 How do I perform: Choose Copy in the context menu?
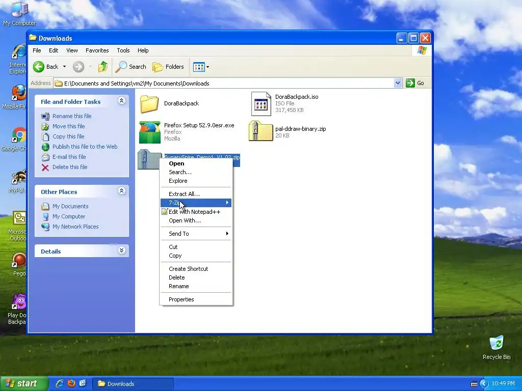click(x=196, y=256)
